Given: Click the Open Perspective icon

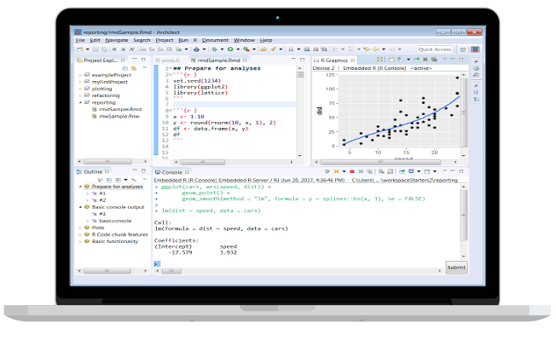Looking at the screenshot, I should tap(463, 49).
